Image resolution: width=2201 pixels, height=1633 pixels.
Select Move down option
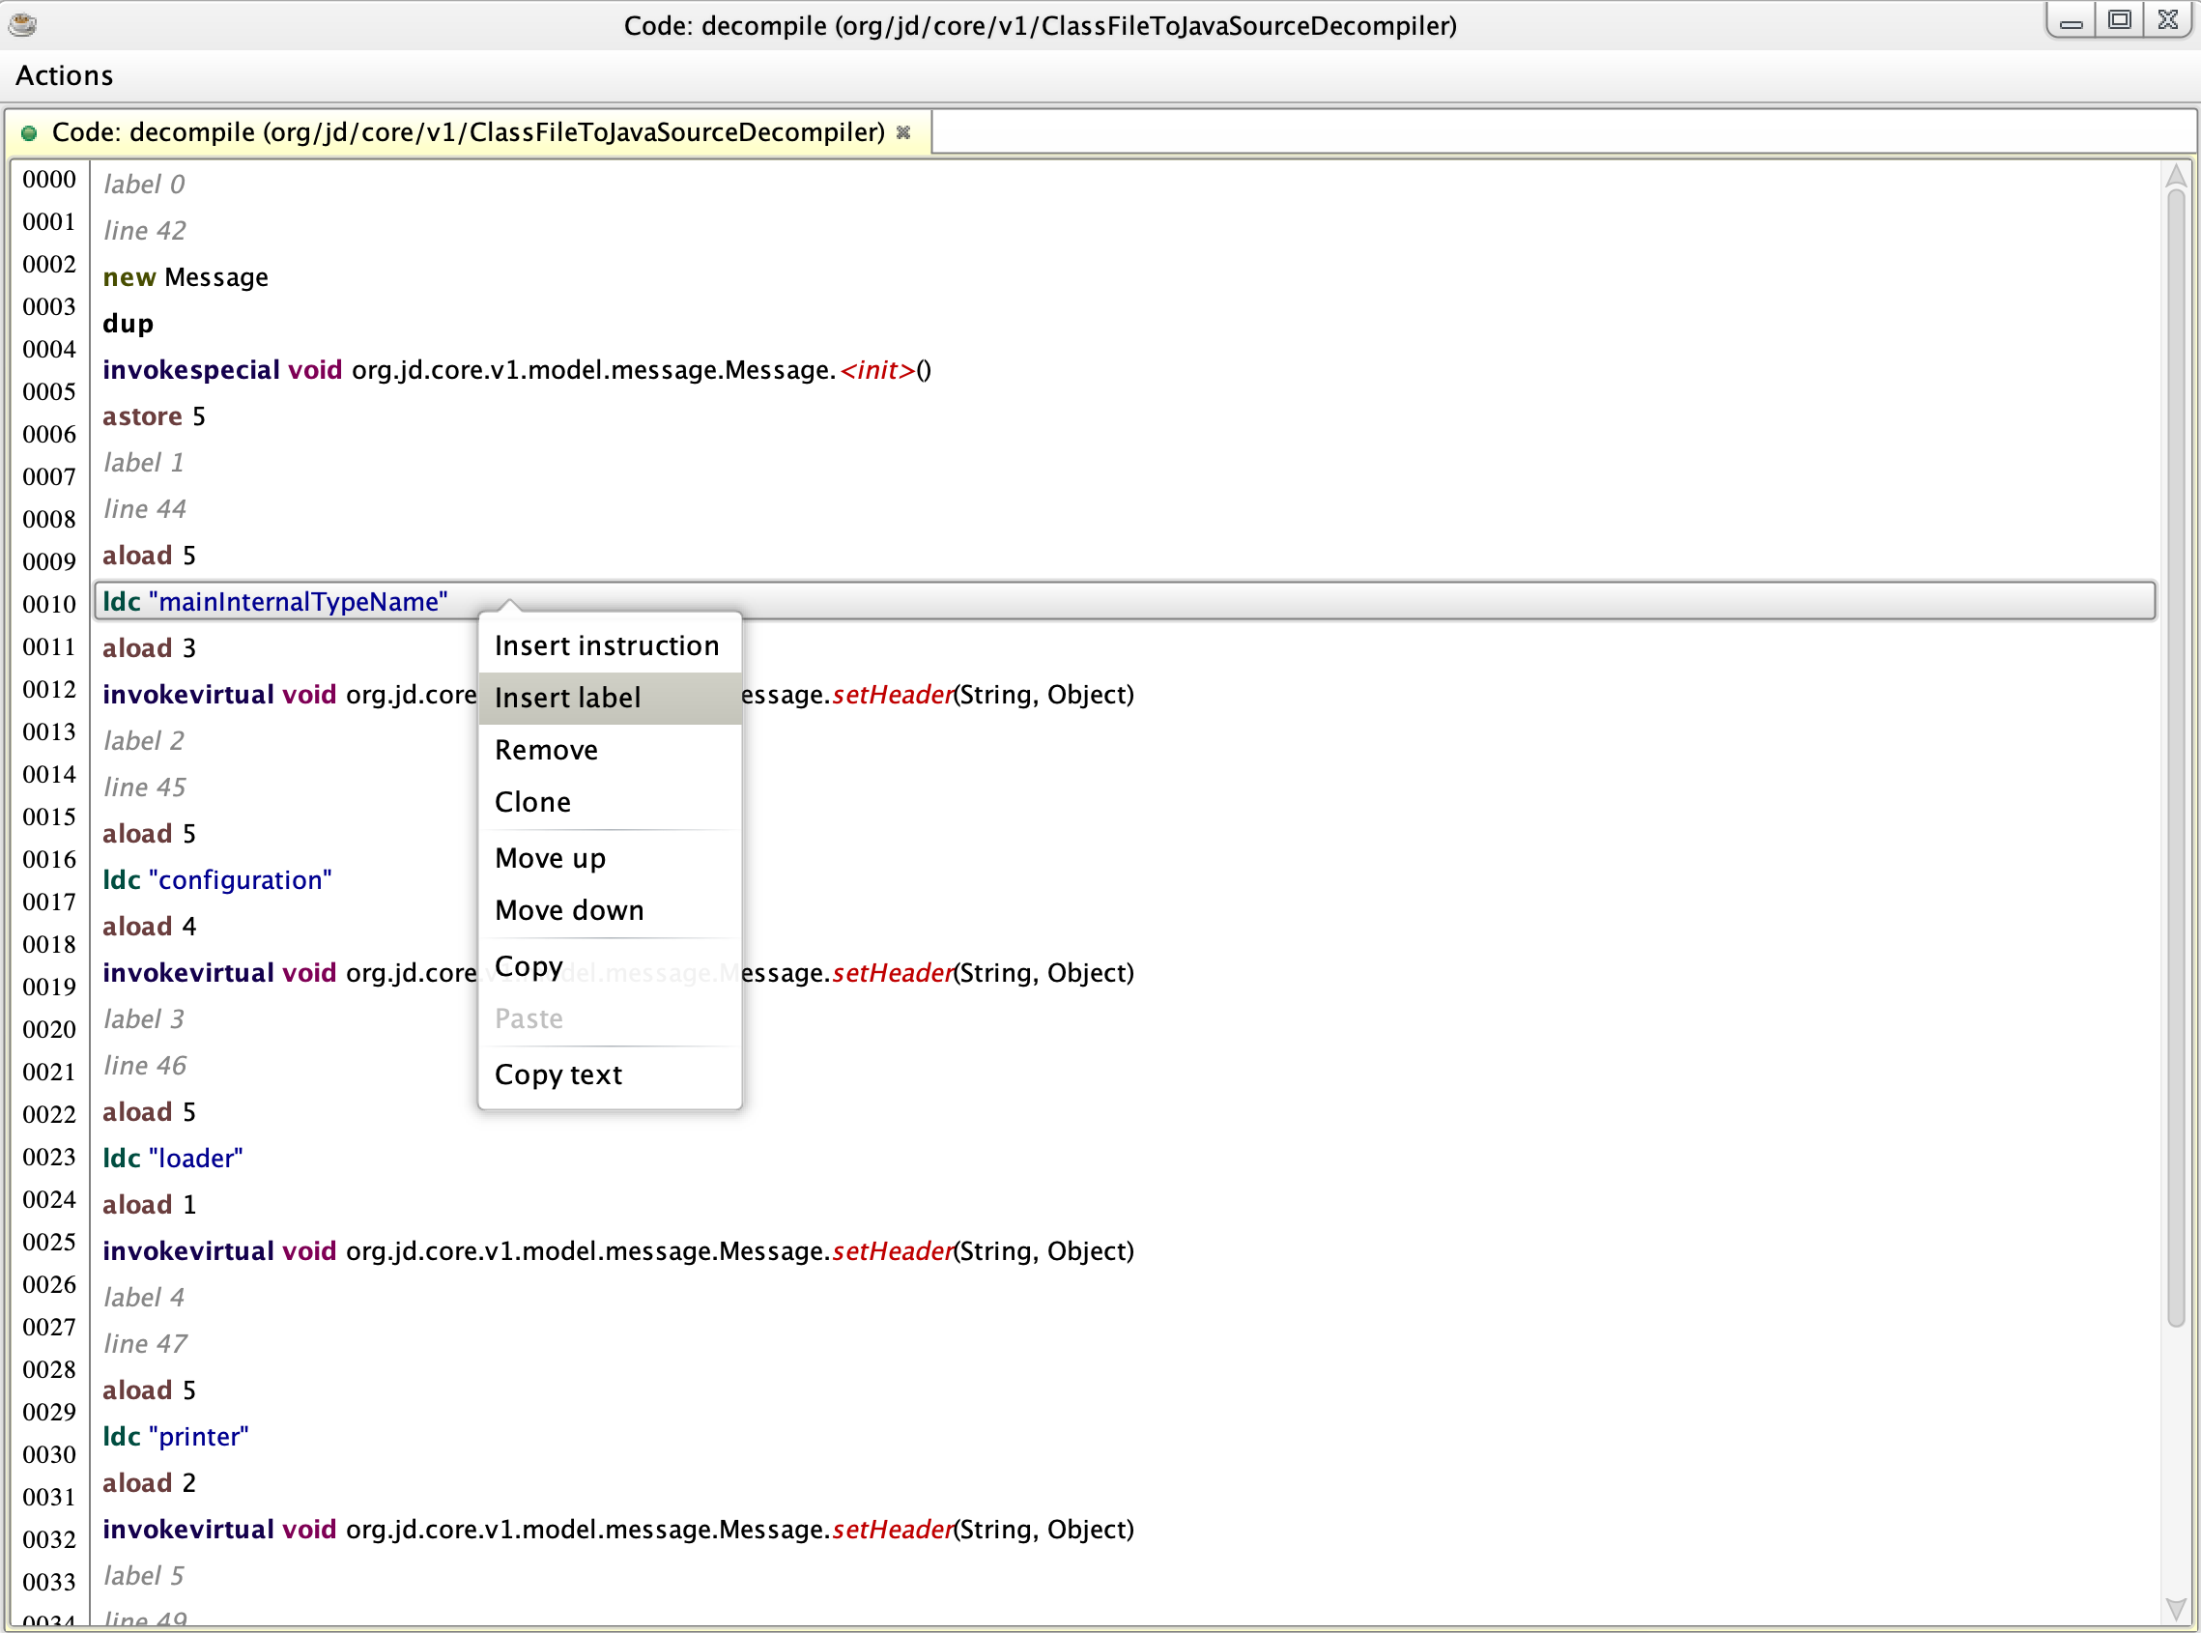[569, 910]
